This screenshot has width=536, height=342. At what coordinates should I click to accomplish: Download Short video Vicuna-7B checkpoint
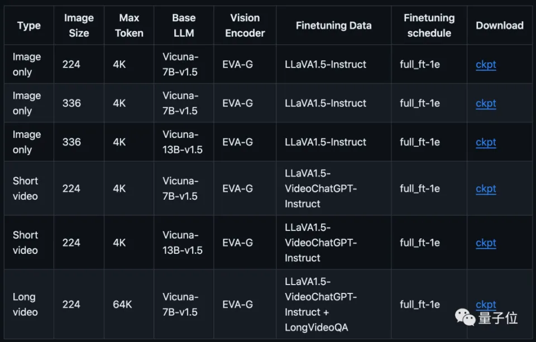[x=486, y=189]
